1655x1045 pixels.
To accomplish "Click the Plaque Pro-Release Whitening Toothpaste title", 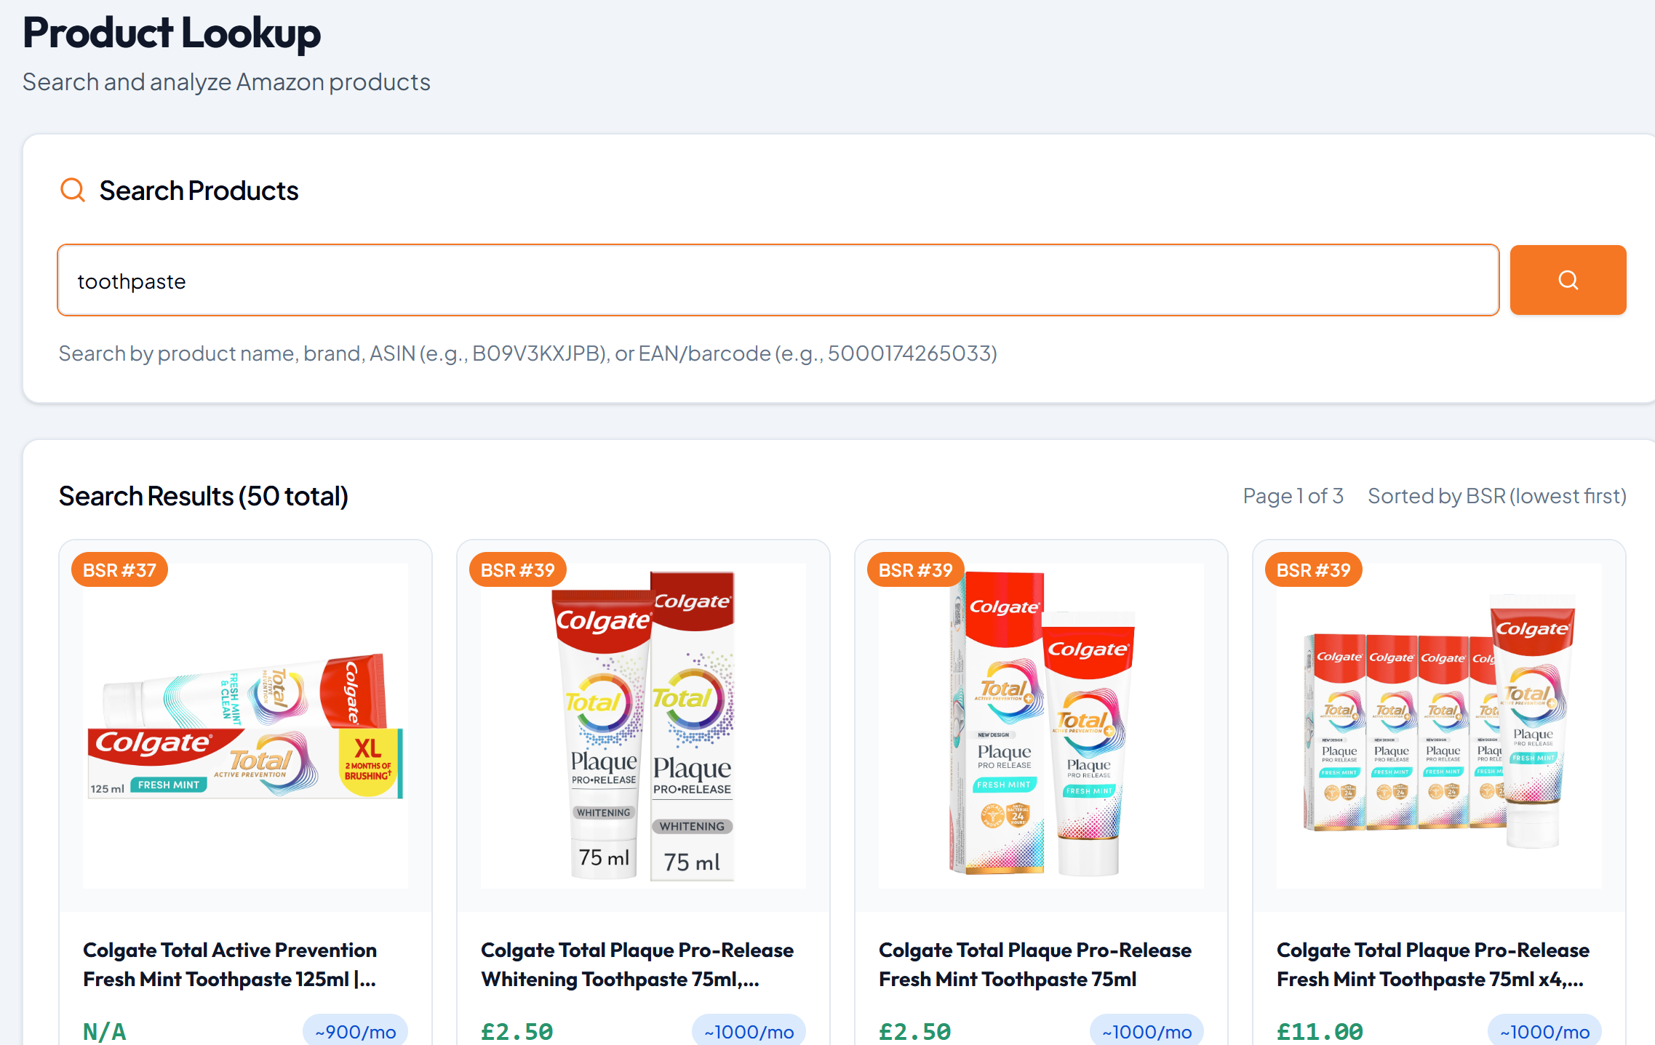I will [x=637, y=964].
